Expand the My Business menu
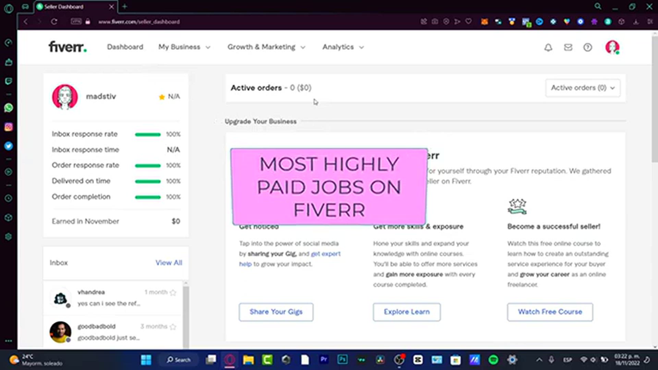The image size is (658, 370). click(x=184, y=47)
